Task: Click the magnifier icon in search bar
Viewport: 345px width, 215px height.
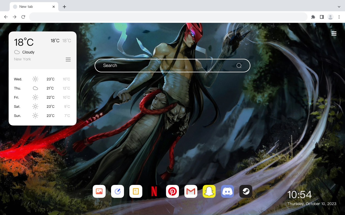Action: [239, 66]
